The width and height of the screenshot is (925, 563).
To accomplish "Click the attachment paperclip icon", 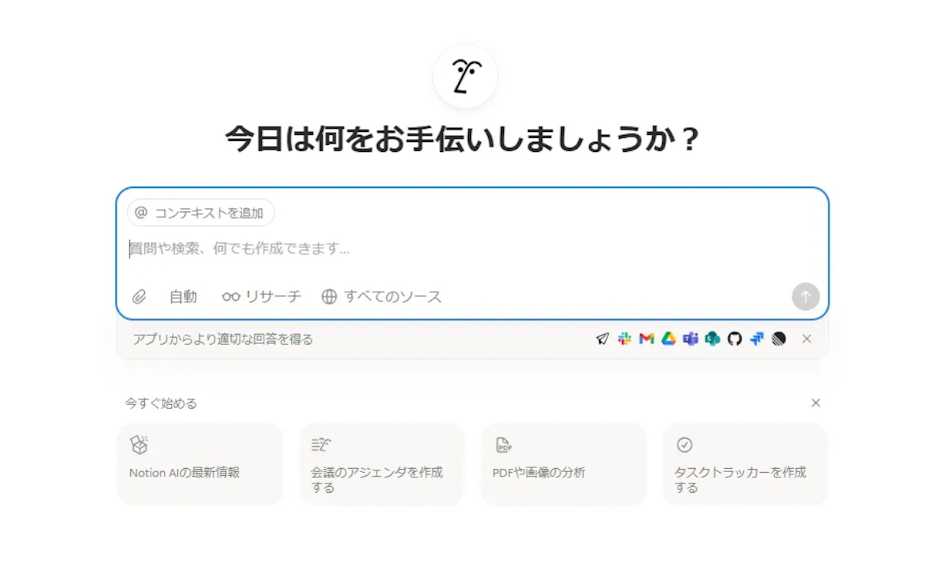I will [140, 296].
